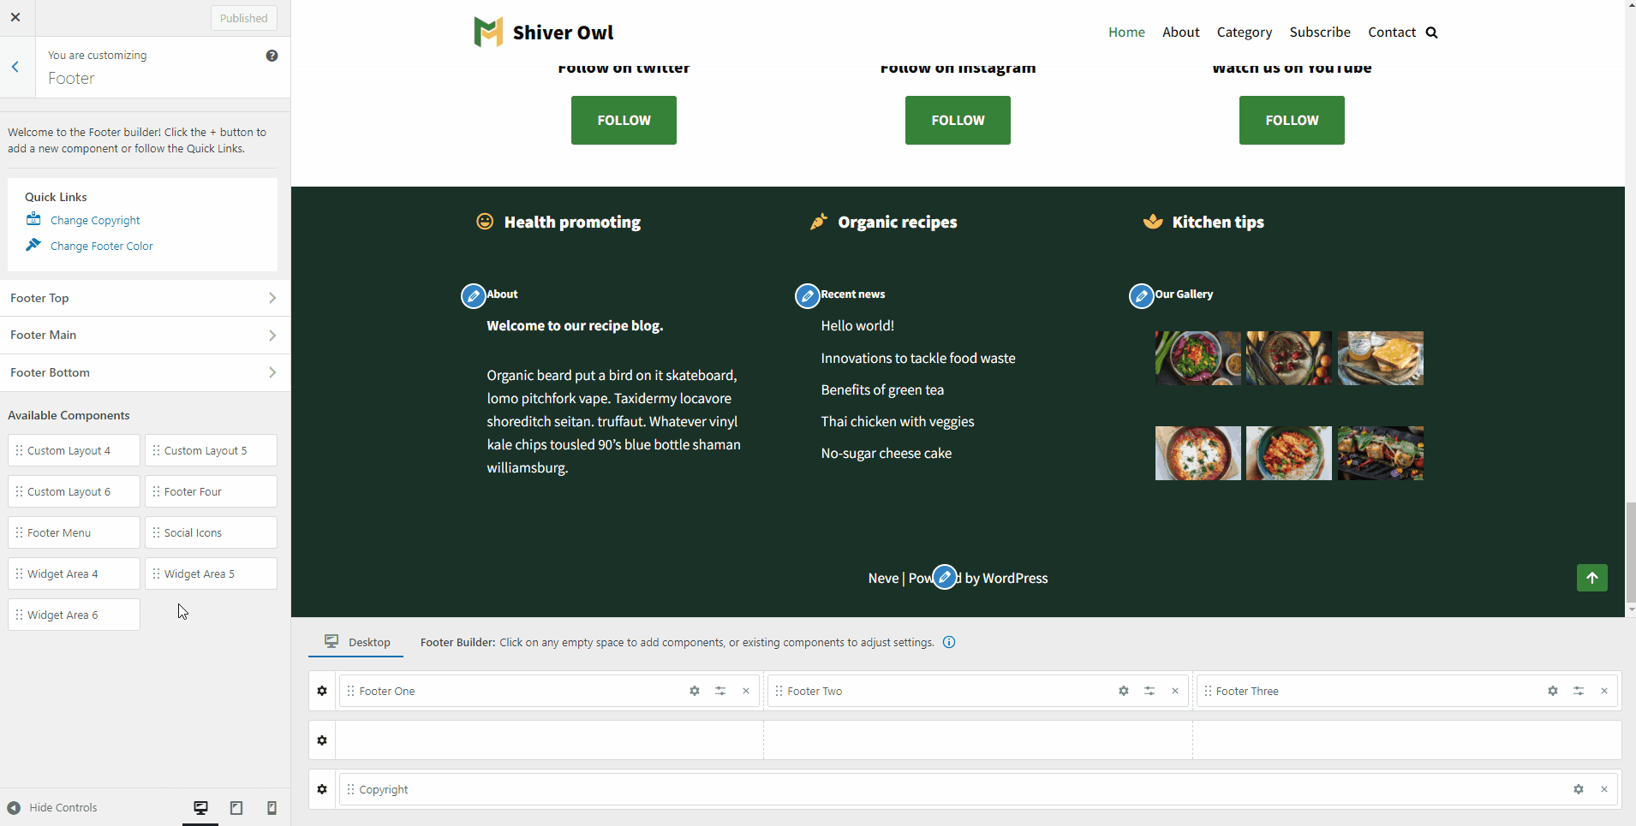Screen dimensions: 1636x826
Task: Open the Category menu item
Action: (1244, 33)
